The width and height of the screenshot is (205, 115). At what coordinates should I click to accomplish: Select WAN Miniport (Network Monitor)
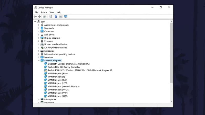[64, 86]
